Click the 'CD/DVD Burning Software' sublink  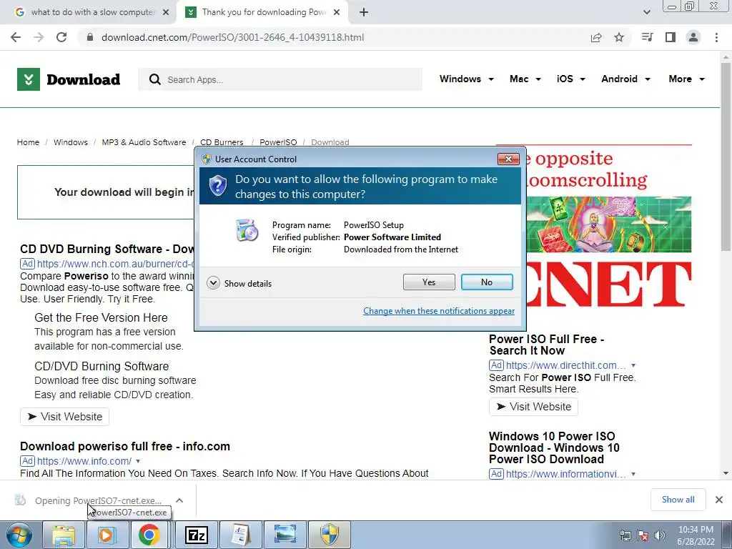[102, 366]
